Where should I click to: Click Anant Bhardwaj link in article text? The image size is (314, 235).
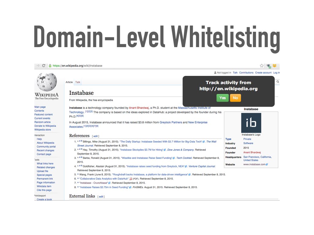[139, 108]
